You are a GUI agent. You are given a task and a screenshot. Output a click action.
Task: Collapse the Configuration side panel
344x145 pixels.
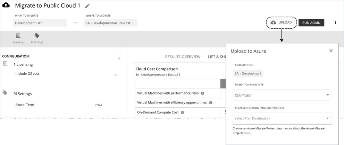pyautogui.click(x=119, y=58)
